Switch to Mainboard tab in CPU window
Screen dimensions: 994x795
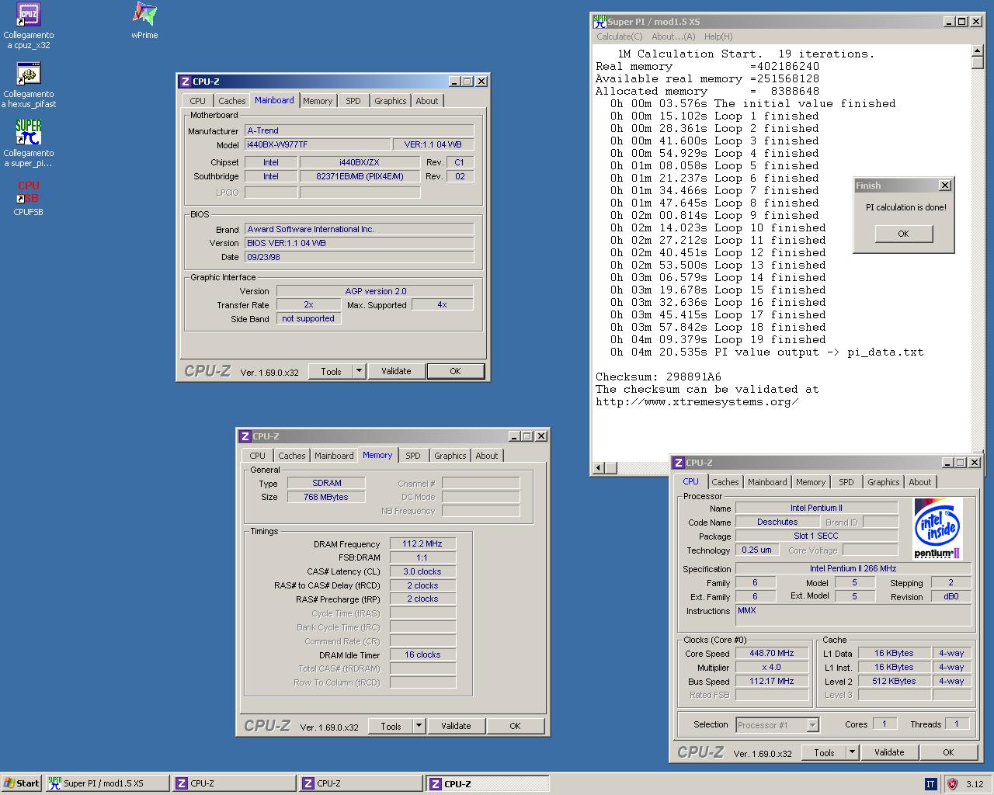click(767, 482)
